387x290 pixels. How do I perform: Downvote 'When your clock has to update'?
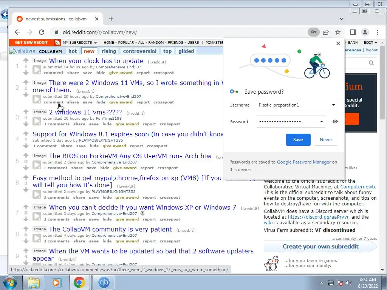point(26,72)
